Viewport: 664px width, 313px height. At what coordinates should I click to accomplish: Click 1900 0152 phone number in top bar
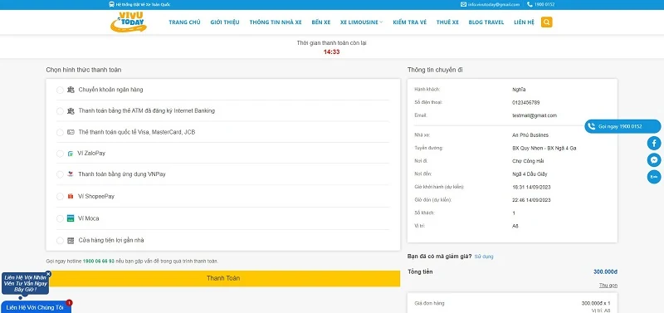pos(545,4)
